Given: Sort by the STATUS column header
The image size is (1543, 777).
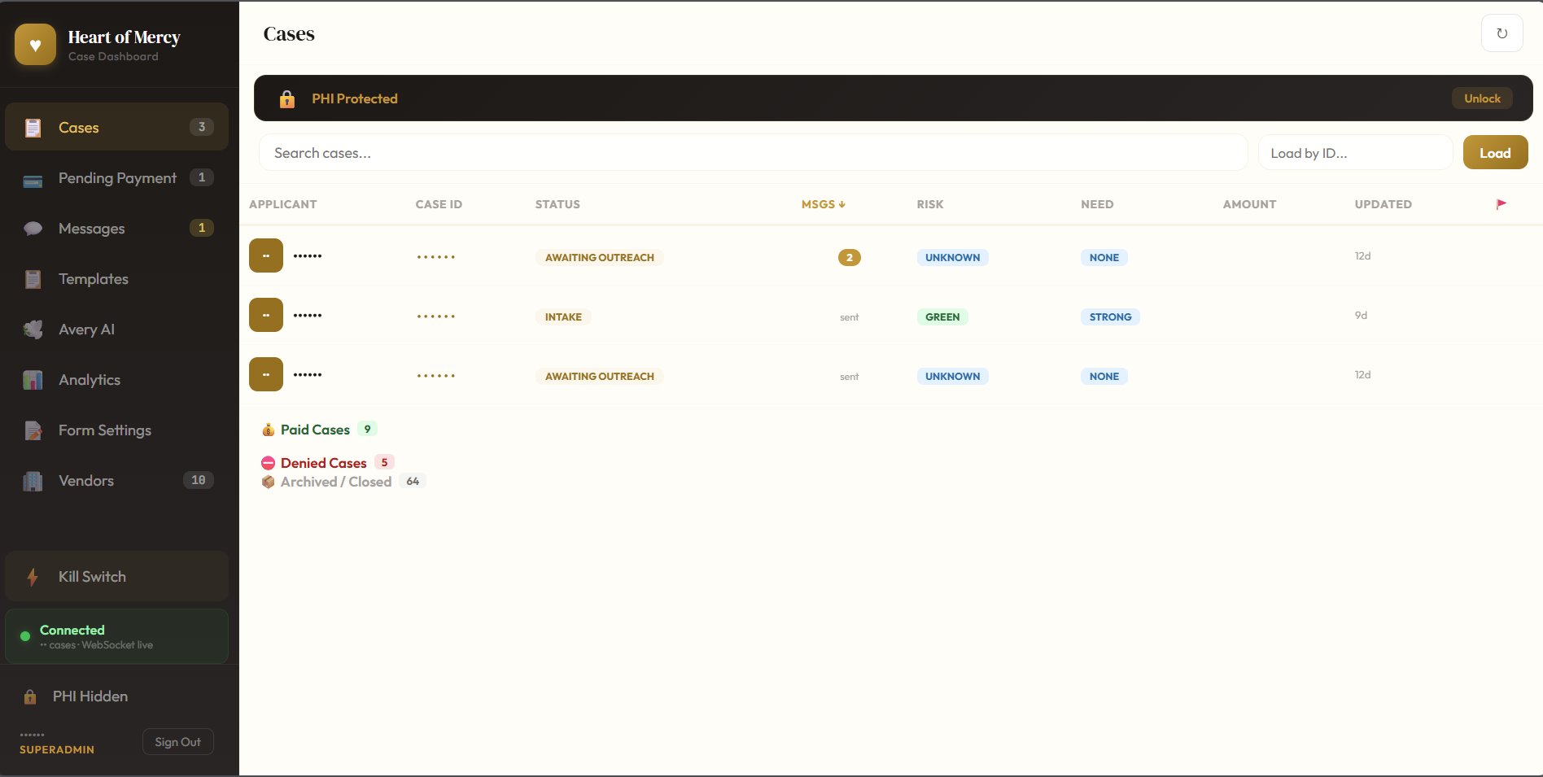Looking at the screenshot, I should pyautogui.click(x=557, y=204).
